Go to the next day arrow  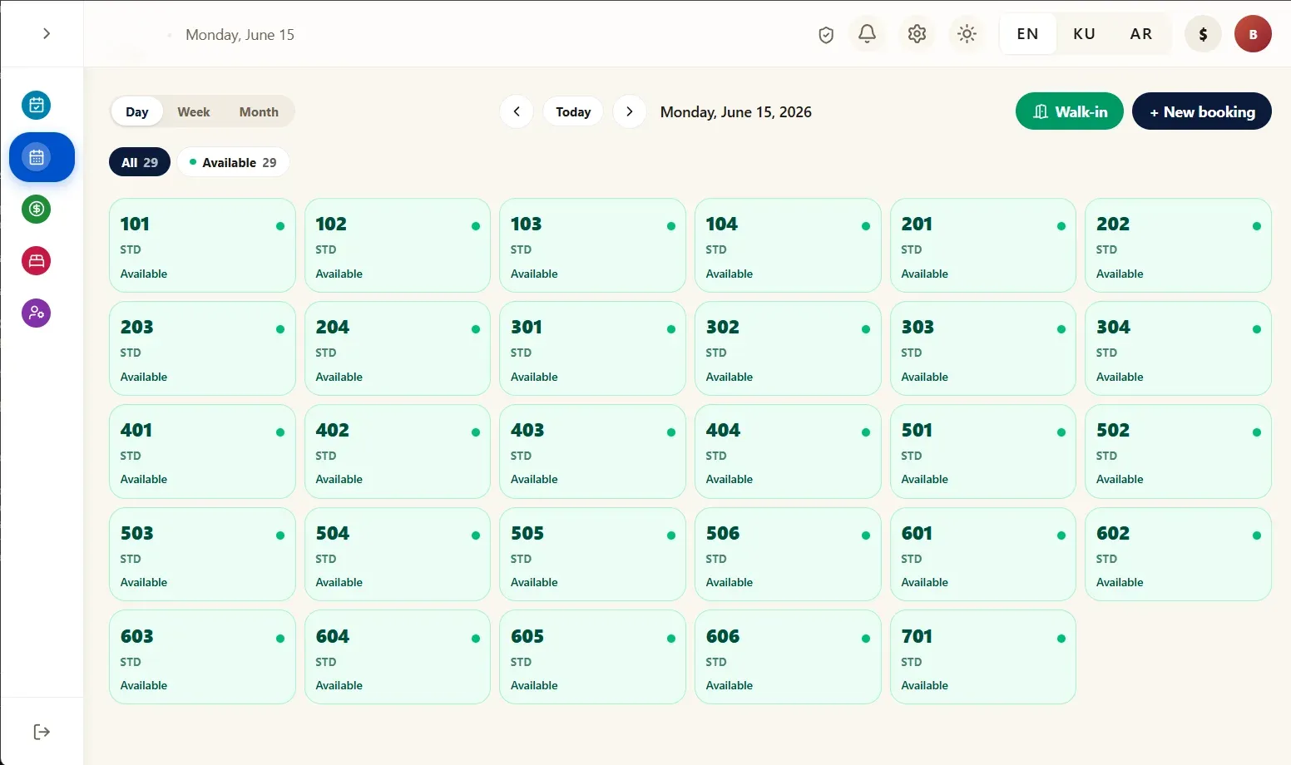630,111
